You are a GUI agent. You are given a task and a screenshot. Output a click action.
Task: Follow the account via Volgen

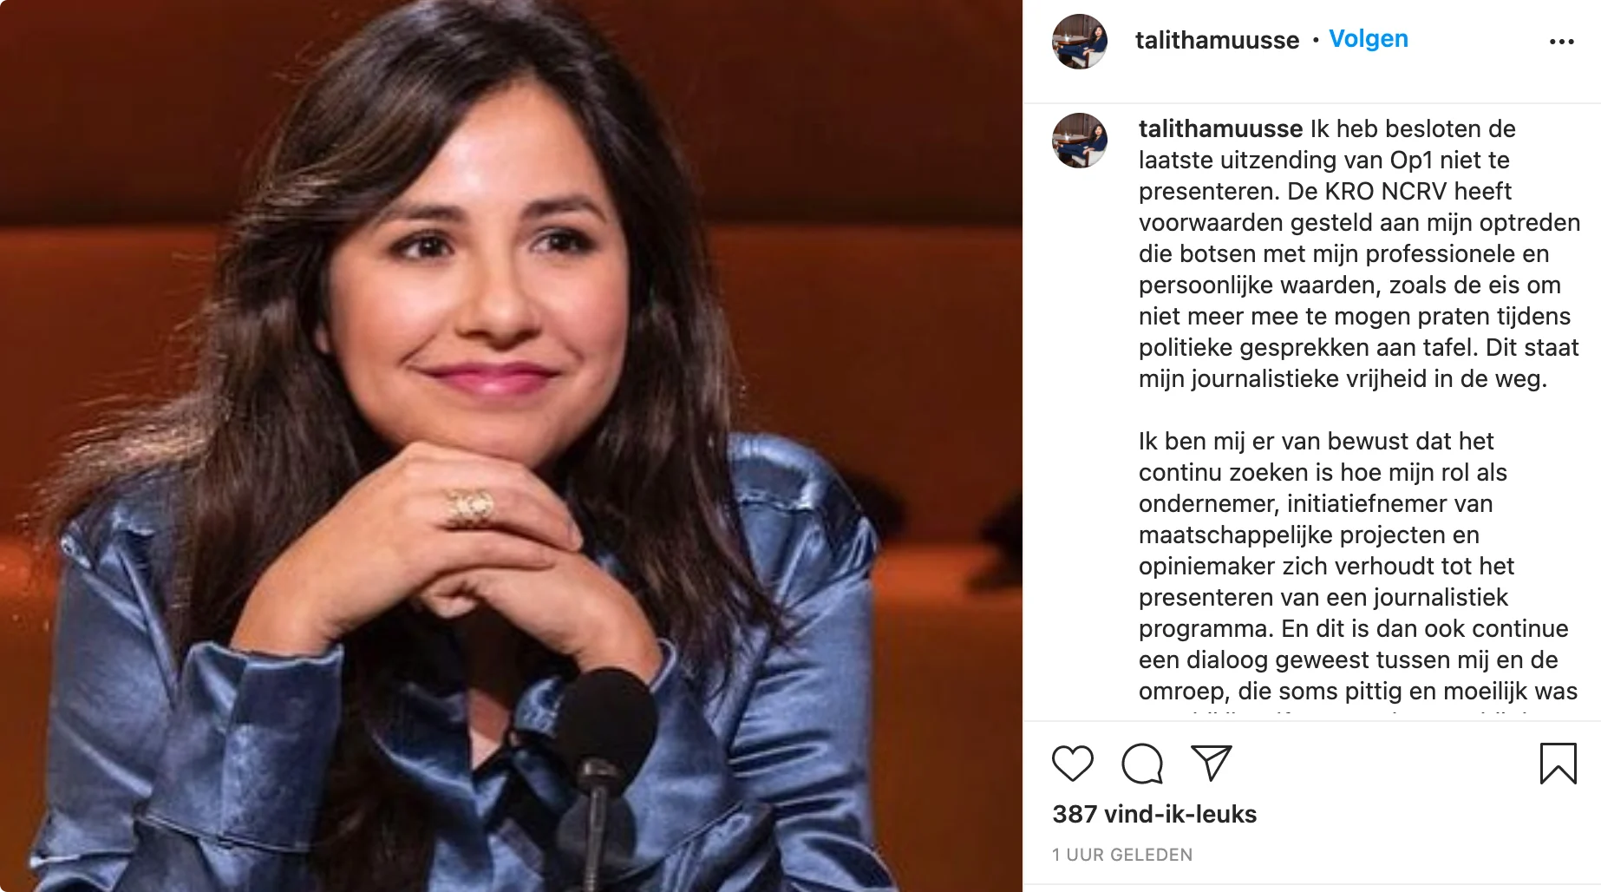[1369, 39]
